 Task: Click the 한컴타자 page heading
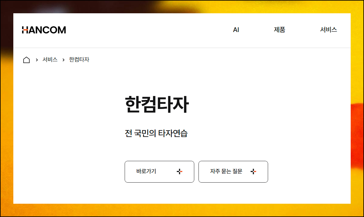pyautogui.click(x=157, y=104)
